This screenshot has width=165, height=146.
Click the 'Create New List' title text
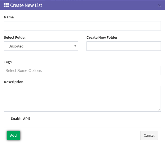26,5
